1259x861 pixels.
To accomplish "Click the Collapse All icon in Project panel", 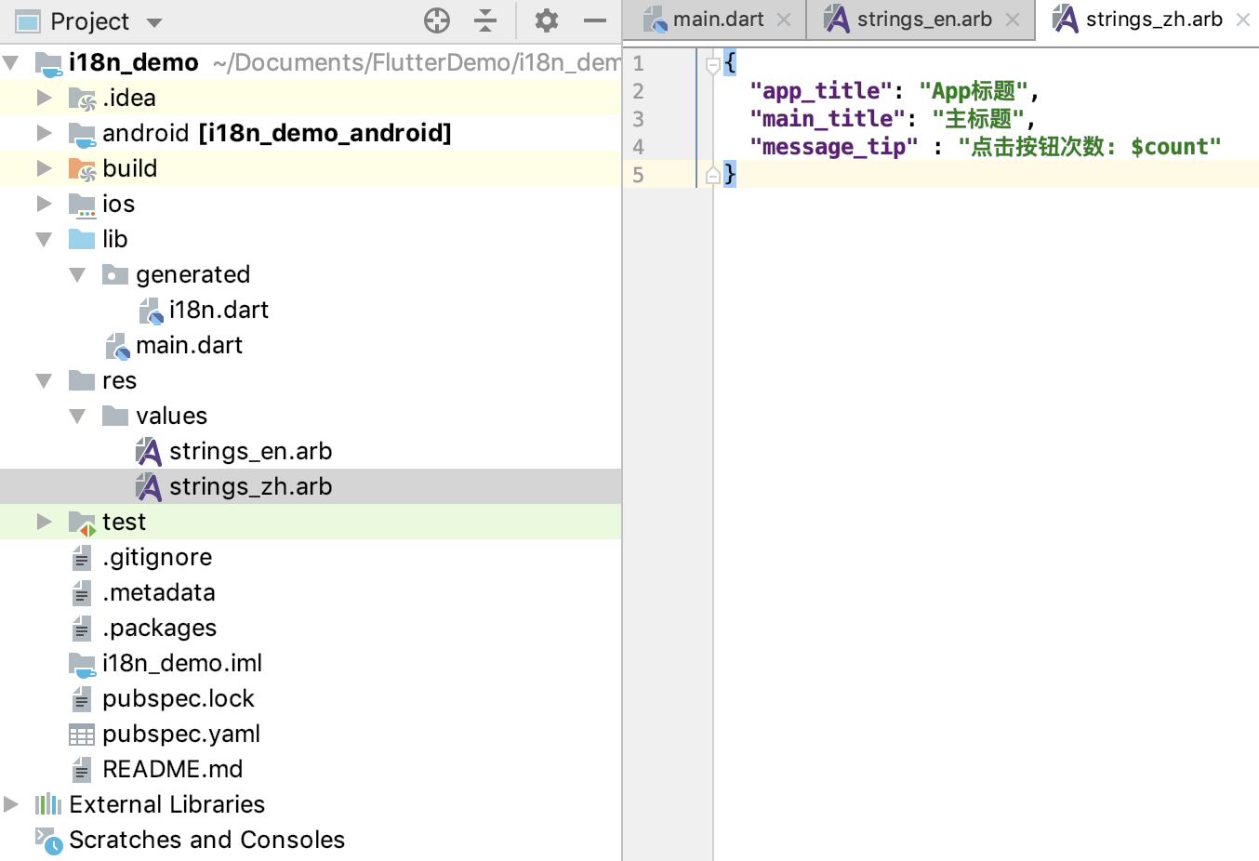I will pos(485,20).
